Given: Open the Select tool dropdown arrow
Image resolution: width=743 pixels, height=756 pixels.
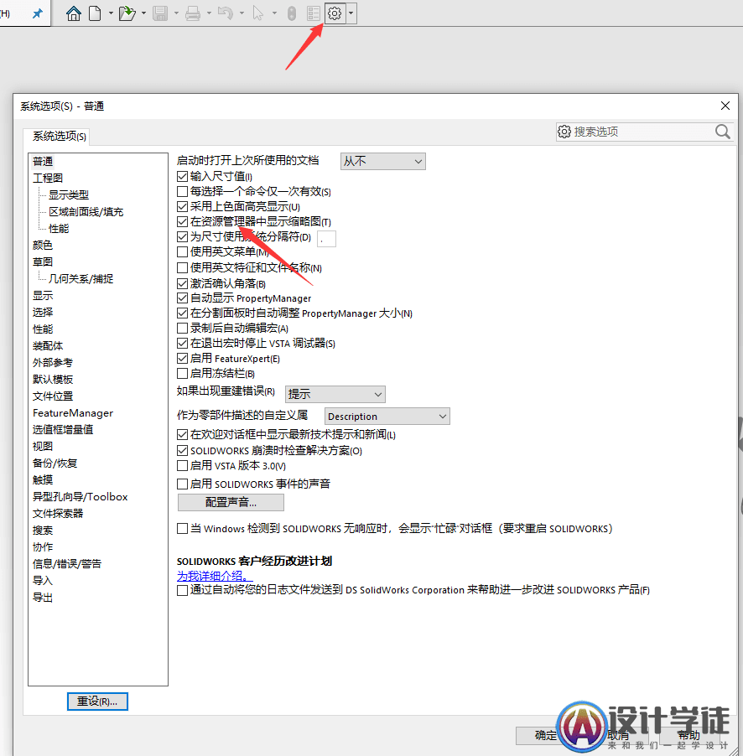Looking at the screenshot, I should [x=274, y=13].
